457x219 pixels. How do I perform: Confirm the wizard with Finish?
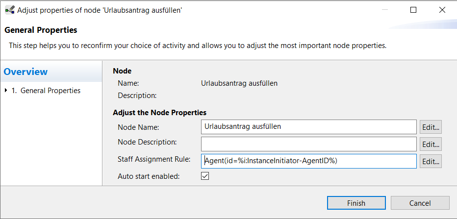click(356, 203)
